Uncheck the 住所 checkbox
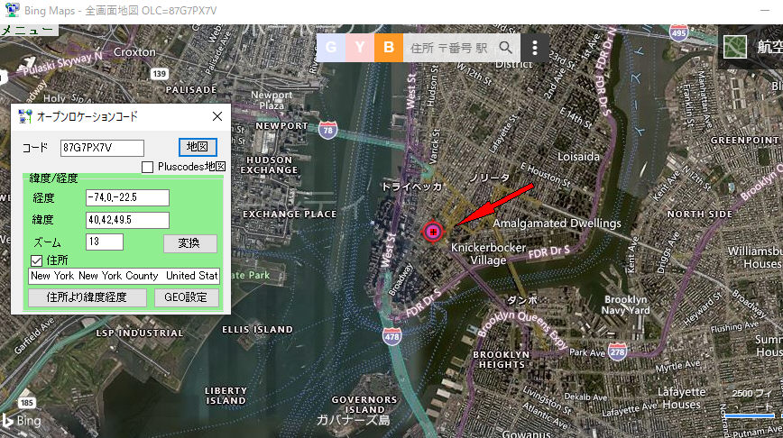The width and height of the screenshot is (783, 438). (x=36, y=260)
